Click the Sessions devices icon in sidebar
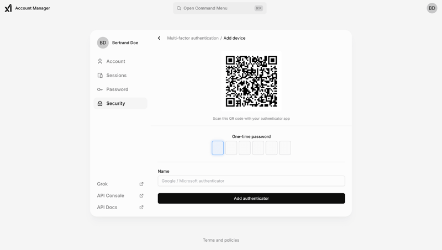Viewport: 442px width, 250px height. pos(100,75)
